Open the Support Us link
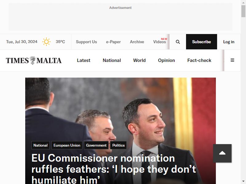 tap(86, 42)
